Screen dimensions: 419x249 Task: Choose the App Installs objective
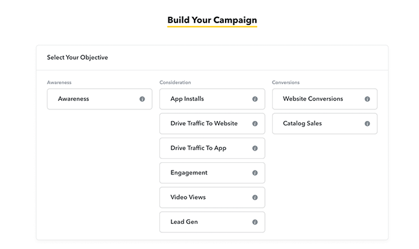(212, 99)
